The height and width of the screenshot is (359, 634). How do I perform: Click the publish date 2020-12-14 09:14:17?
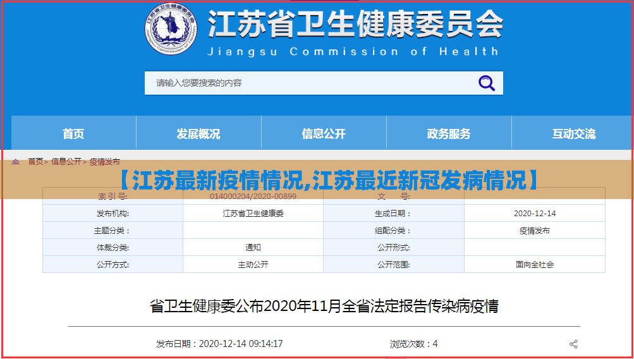219,344
